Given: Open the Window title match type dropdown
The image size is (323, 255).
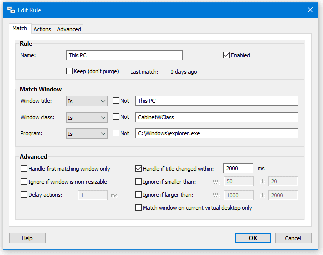Looking at the screenshot, I should pyautogui.click(x=87, y=101).
